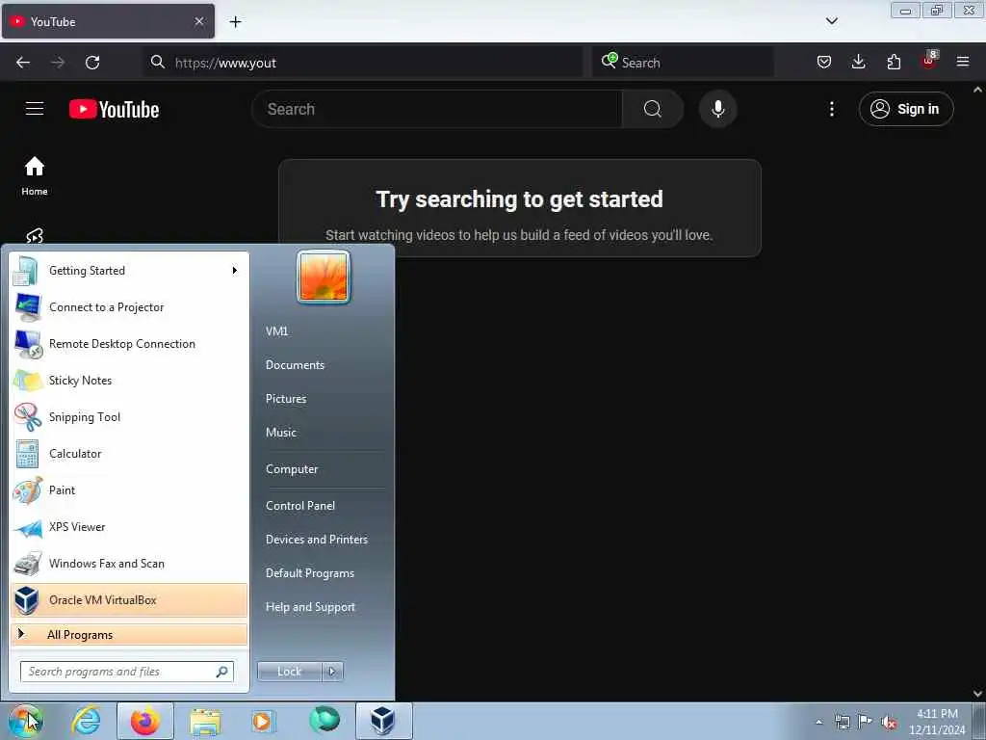The width and height of the screenshot is (986, 740).
Task: Expand Getting Started submenu arrow
Action: click(x=235, y=271)
